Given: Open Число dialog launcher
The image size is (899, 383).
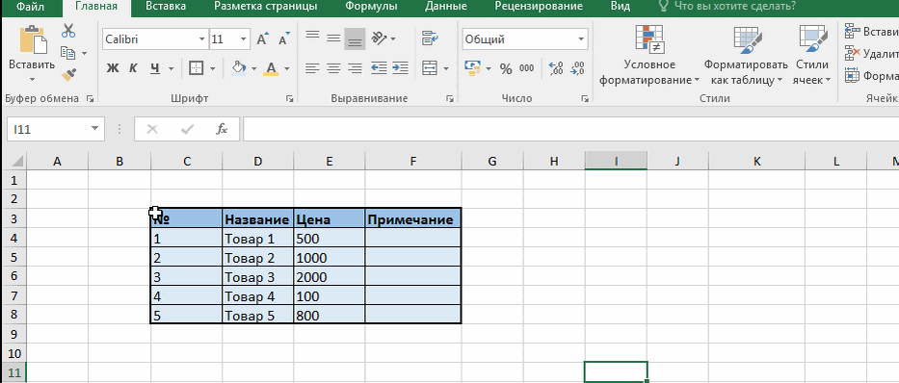Looking at the screenshot, I should pyautogui.click(x=585, y=99).
